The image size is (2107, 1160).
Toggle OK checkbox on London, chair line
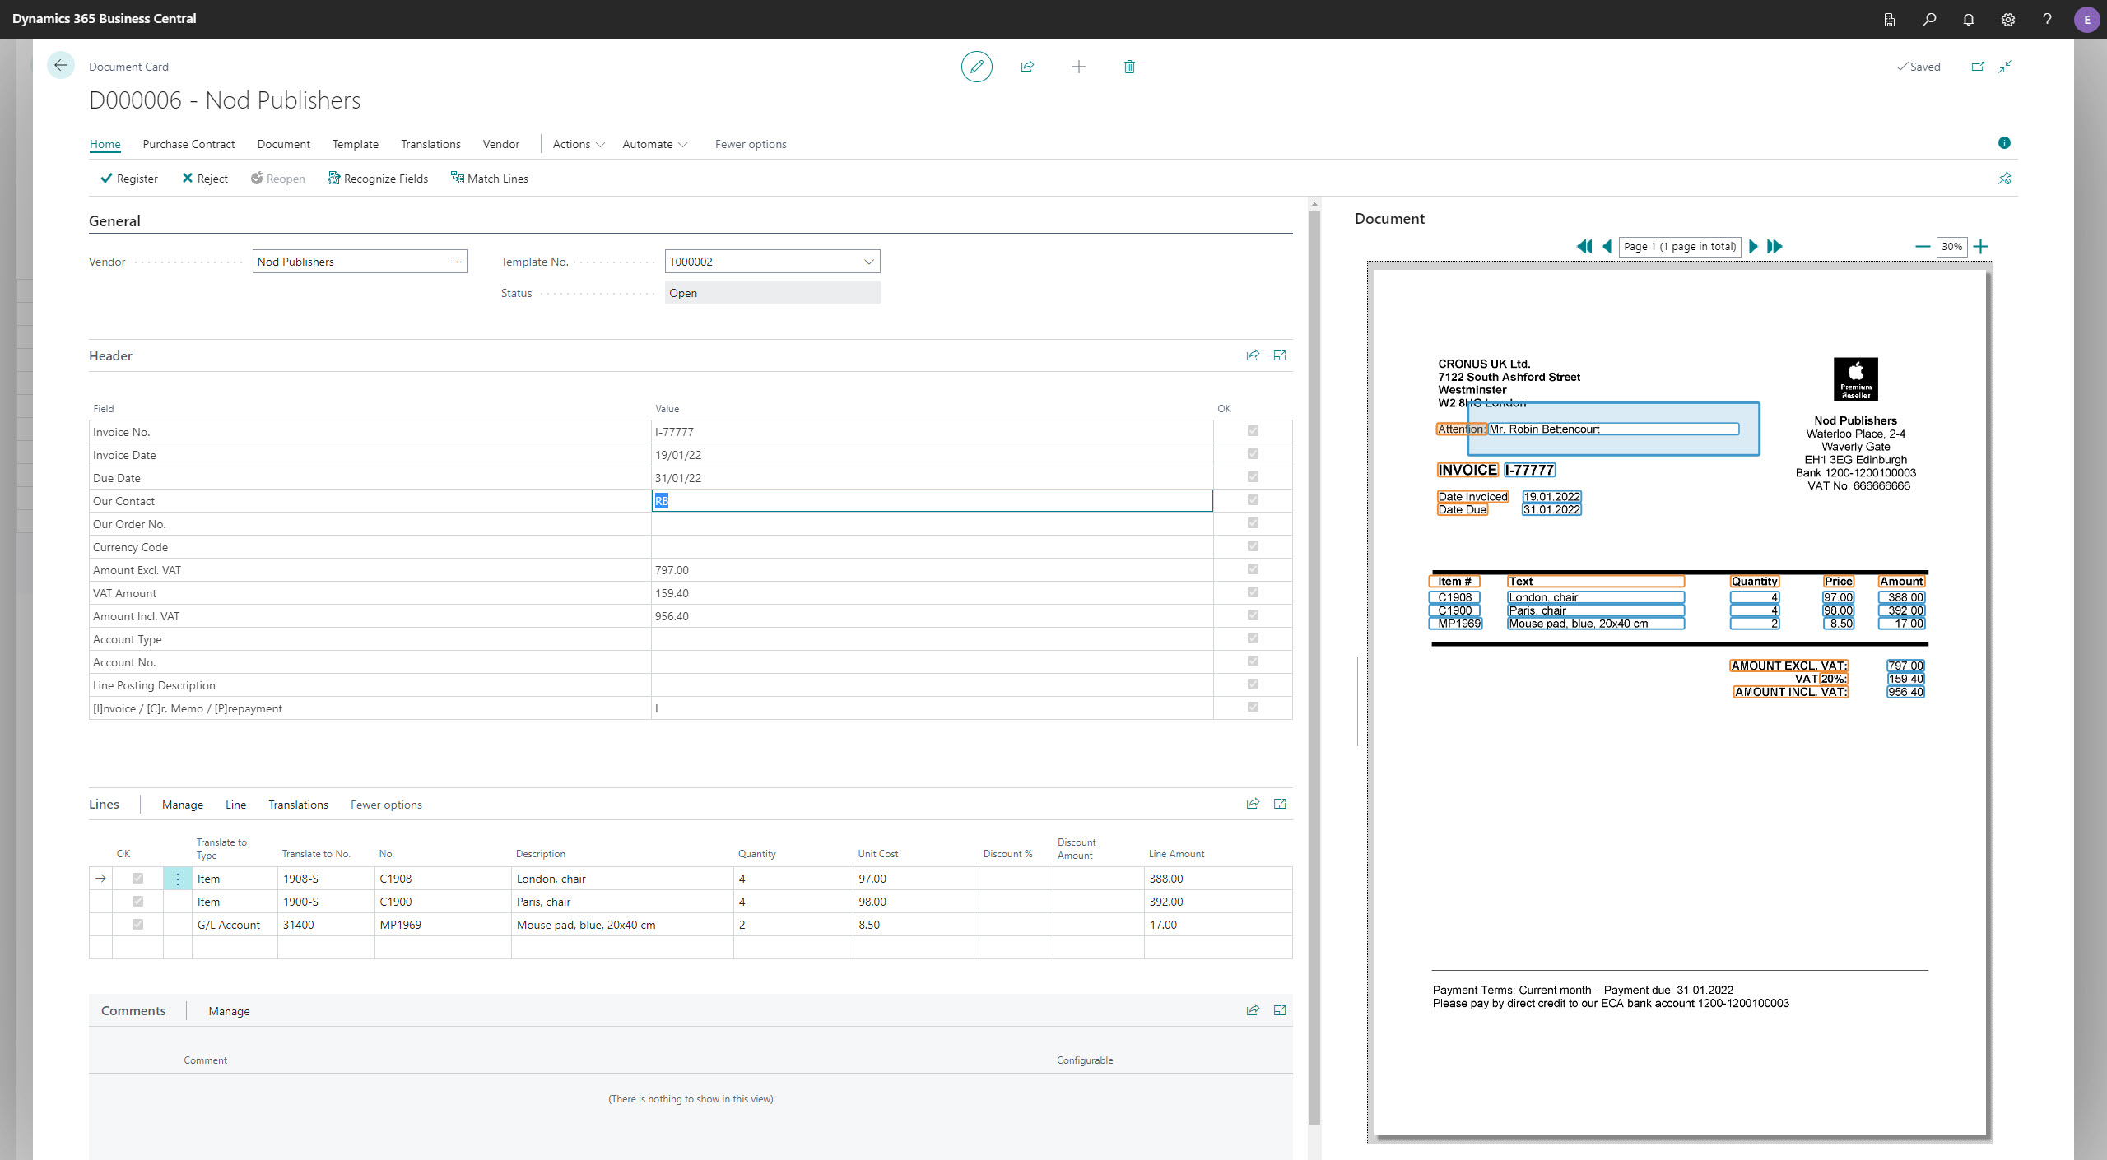pos(137,879)
